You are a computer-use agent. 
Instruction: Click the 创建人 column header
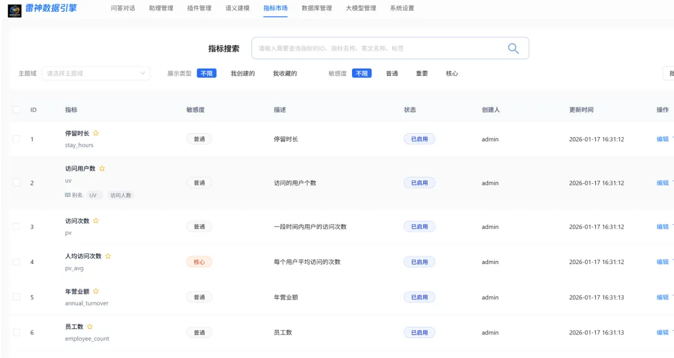491,110
